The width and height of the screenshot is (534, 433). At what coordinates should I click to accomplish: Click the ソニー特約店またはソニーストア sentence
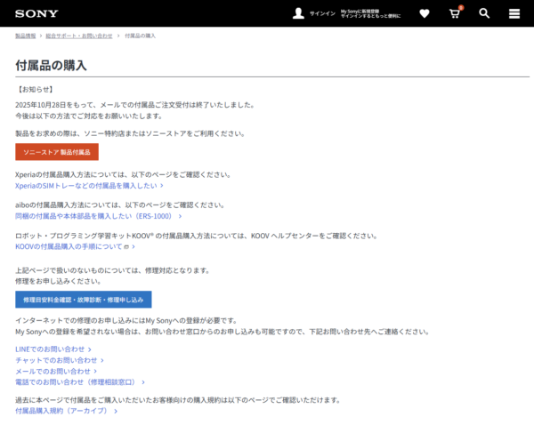click(x=131, y=133)
